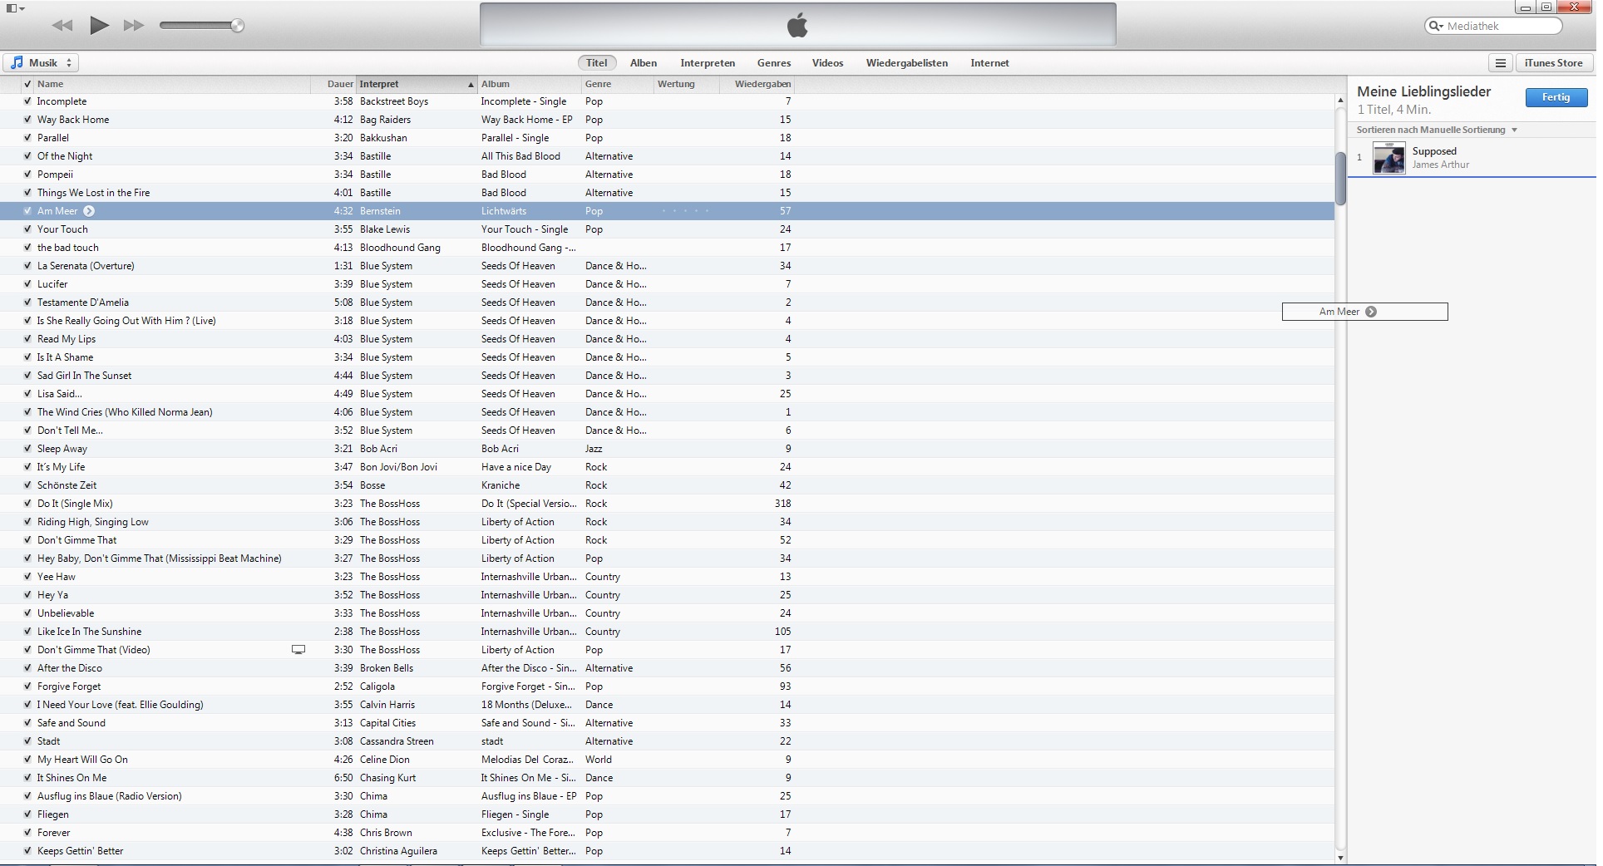Uncheck My Heart Will Go On
Image resolution: width=1603 pixels, height=866 pixels.
(27, 760)
